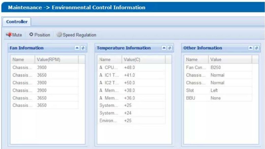Select the A IC1 T... row name

(x=109, y=75)
